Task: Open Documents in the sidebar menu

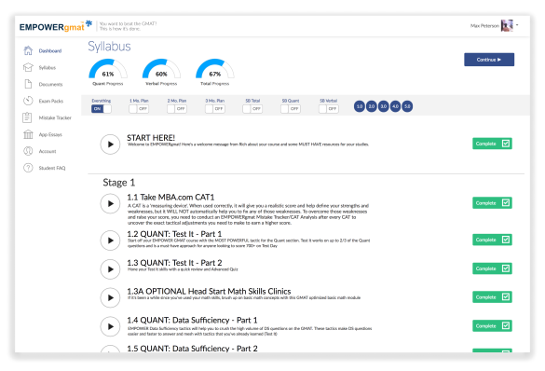Action: pyautogui.click(x=50, y=84)
